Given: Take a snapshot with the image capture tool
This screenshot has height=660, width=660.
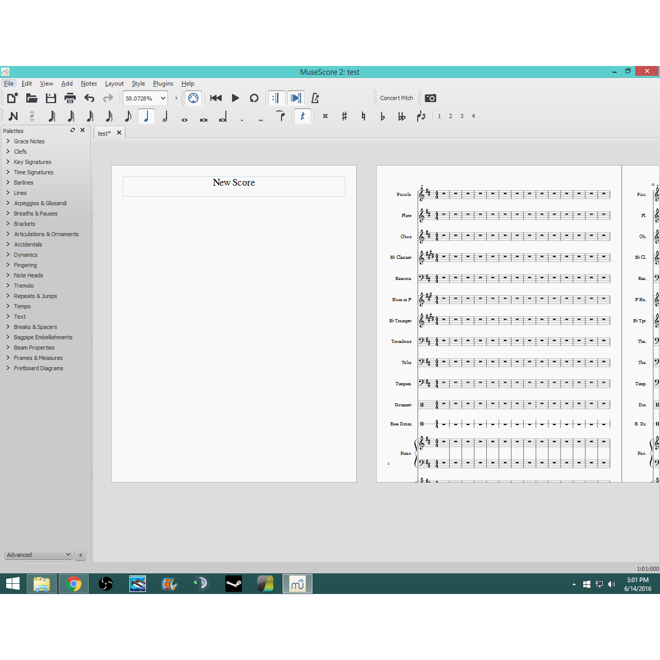Looking at the screenshot, I should click(431, 97).
